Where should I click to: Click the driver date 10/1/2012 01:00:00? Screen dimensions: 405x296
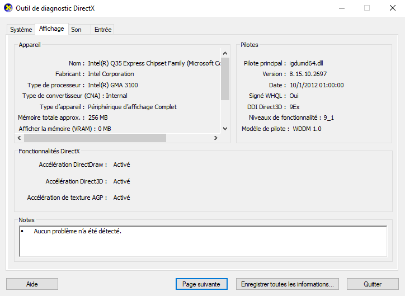pos(317,85)
